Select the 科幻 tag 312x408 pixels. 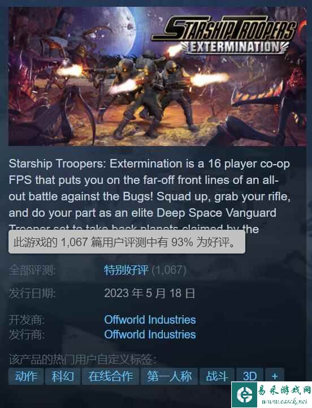click(x=62, y=376)
